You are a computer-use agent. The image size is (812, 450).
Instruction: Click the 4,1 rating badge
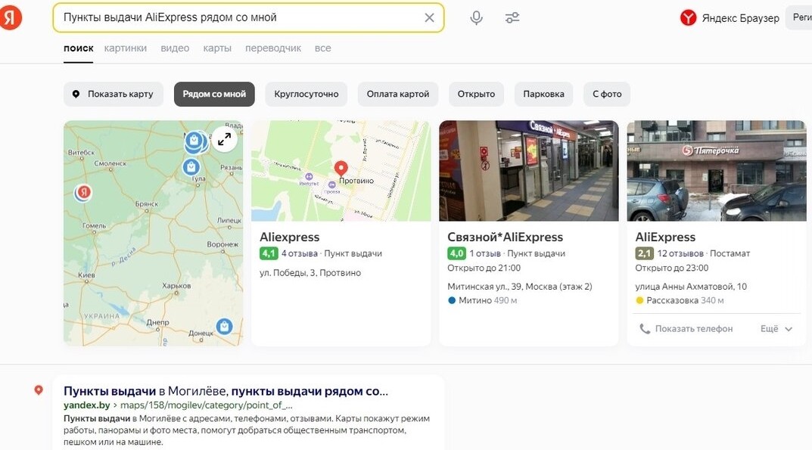[x=269, y=253]
